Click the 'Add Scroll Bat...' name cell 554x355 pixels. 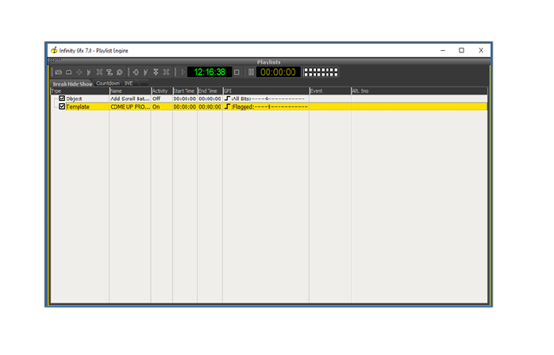pos(130,98)
